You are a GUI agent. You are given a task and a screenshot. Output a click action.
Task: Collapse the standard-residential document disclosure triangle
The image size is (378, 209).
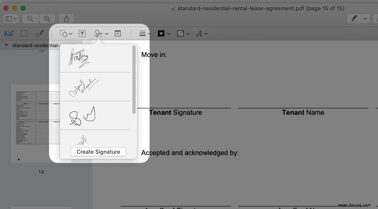pos(6,45)
